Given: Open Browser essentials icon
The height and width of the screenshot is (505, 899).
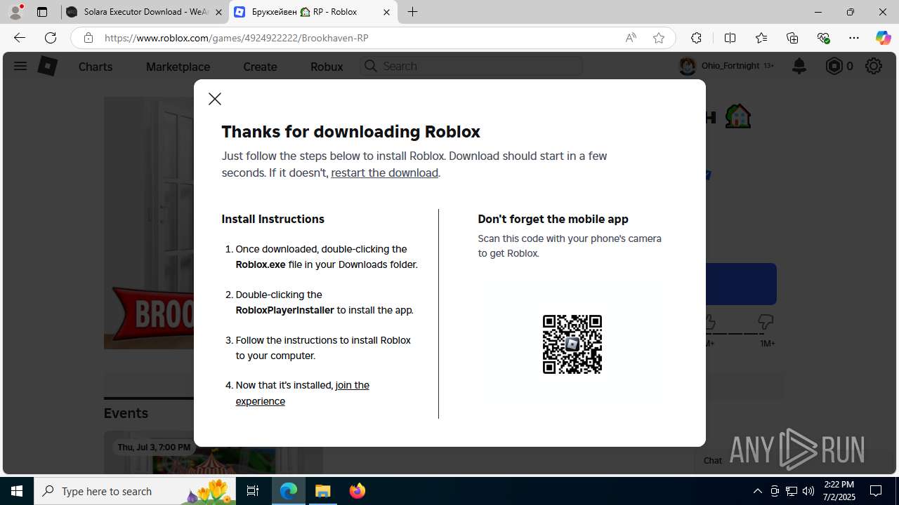Looking at the screenshot, I should tap(823, 38).
